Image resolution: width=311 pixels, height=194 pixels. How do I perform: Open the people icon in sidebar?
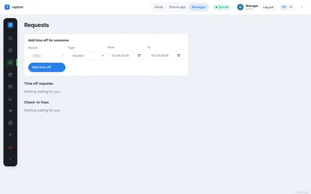tap(10, 111)
